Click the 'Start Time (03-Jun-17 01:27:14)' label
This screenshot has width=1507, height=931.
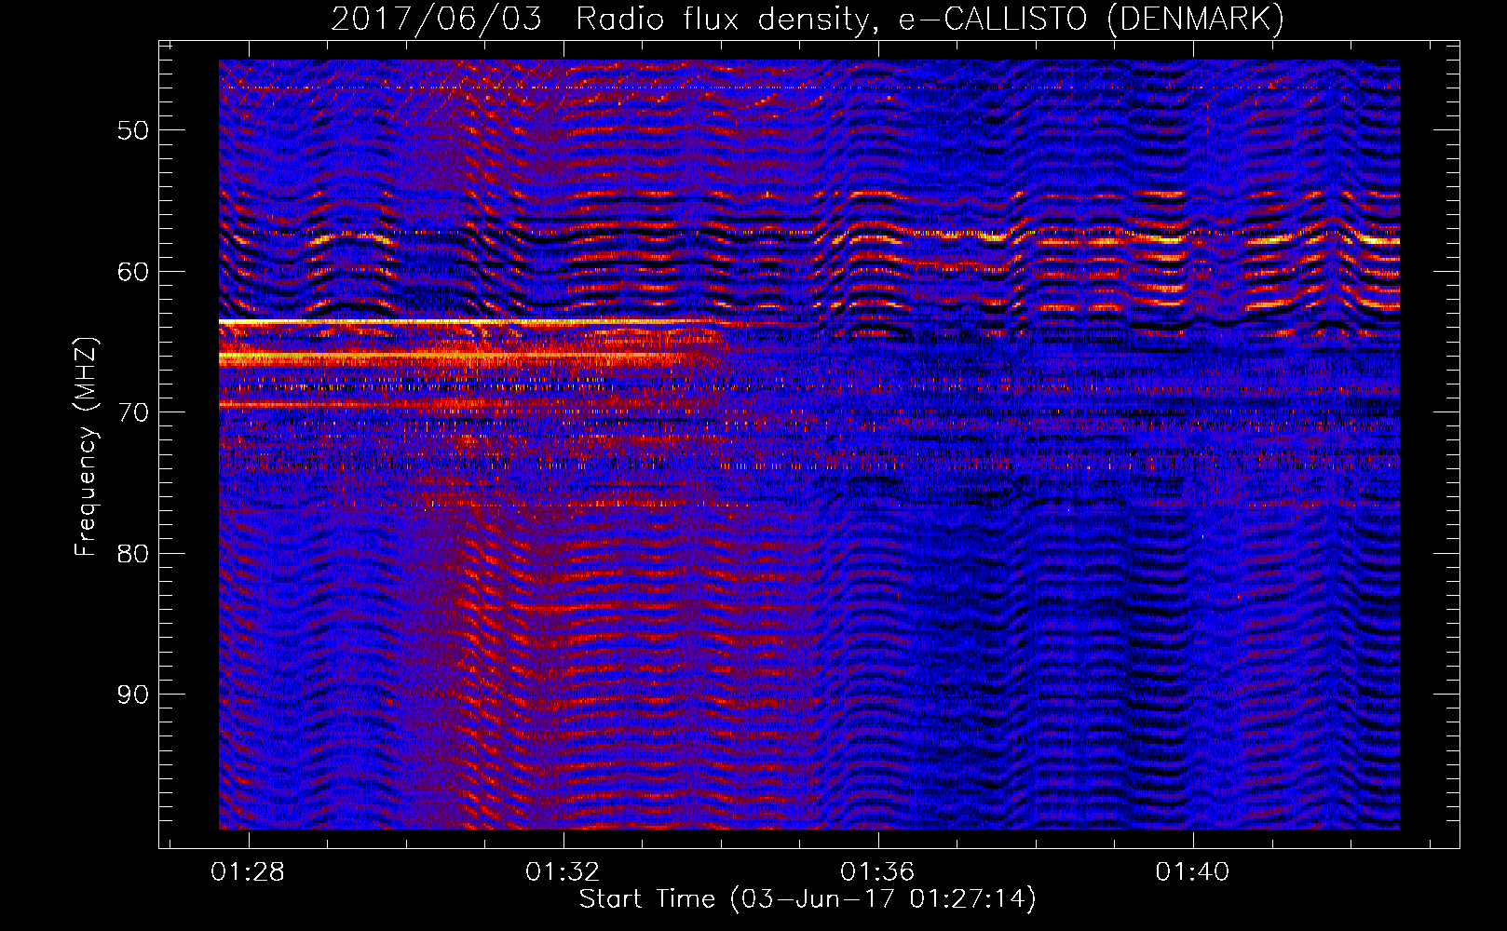tap(808, 899)
